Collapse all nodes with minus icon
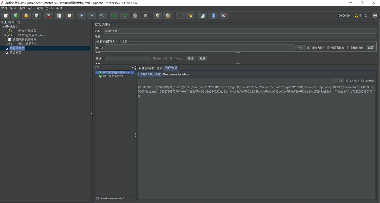Screen dimensions: 380x203 92,15
